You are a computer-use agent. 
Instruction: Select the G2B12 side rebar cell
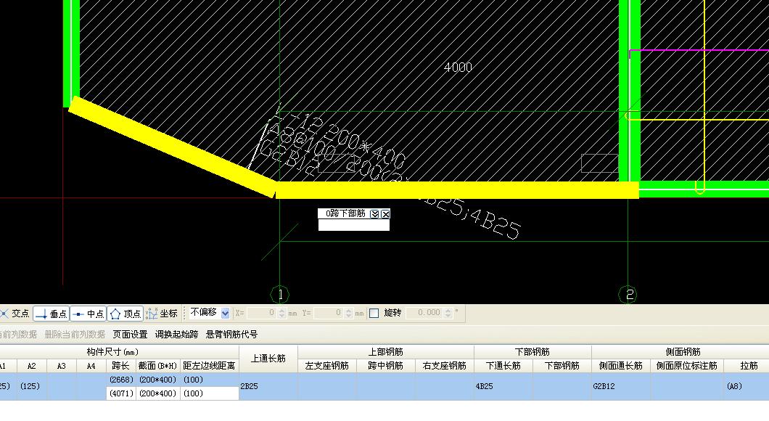pos(621,386)
